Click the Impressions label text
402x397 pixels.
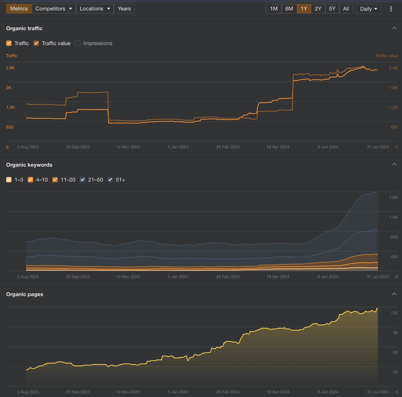coord(98,43)
